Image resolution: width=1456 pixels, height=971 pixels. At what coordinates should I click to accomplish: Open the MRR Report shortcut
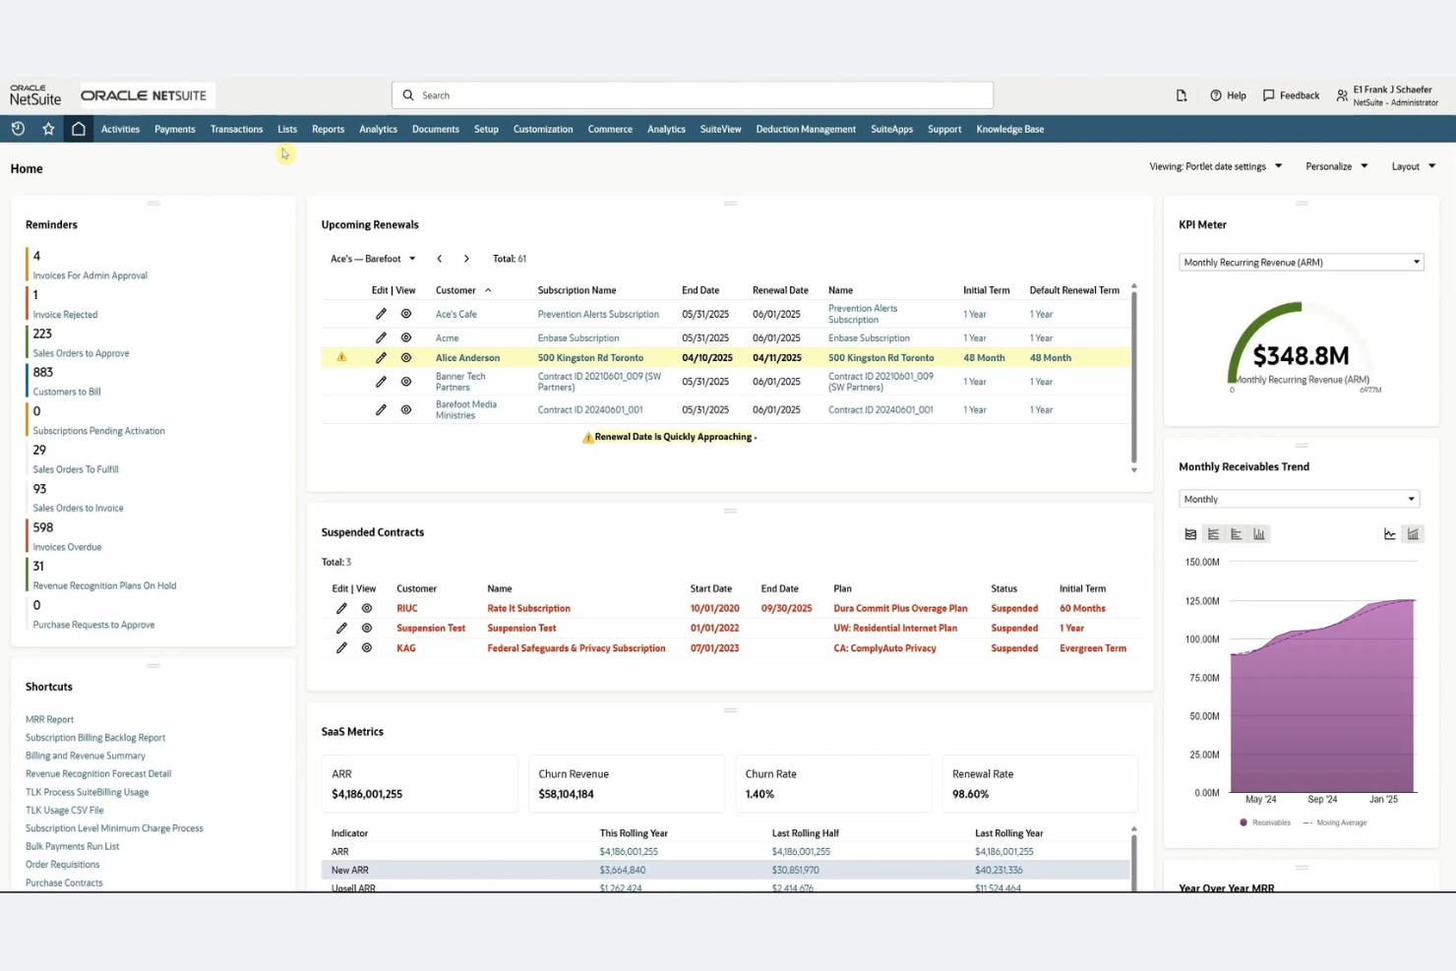(x=49, y=719)
